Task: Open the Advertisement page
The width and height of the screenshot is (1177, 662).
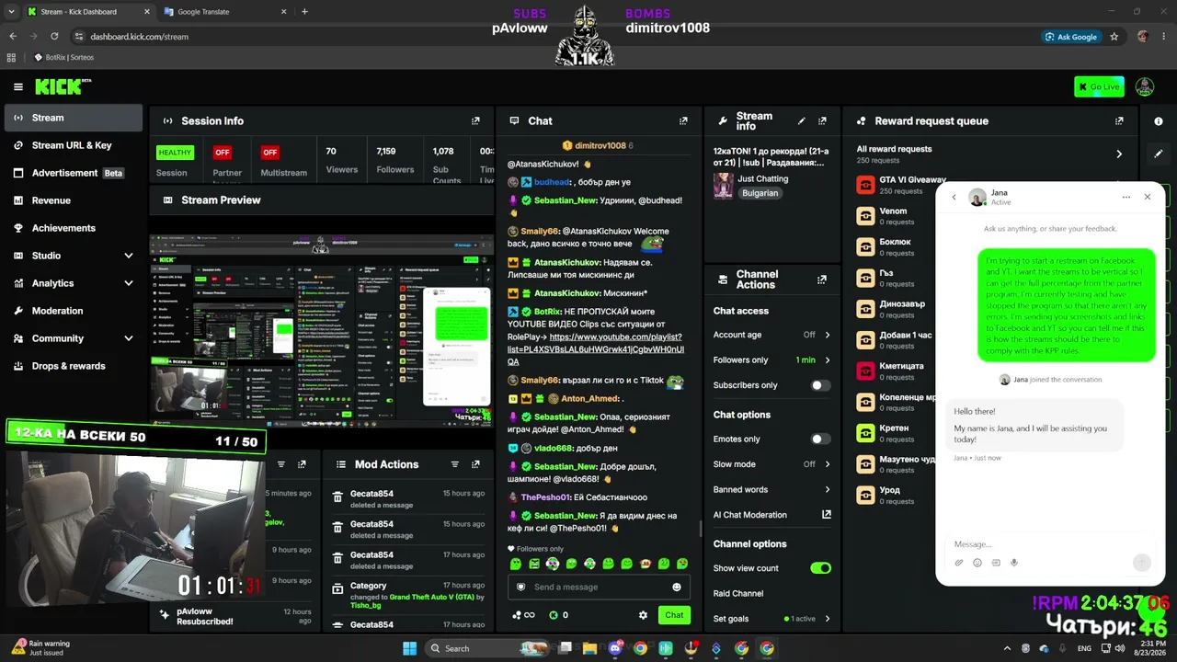Action: (x=74, y=173)
